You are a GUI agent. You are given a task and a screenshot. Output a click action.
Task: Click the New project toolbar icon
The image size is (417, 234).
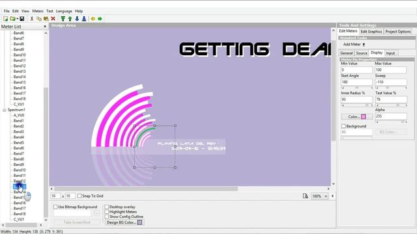[5, 19]
